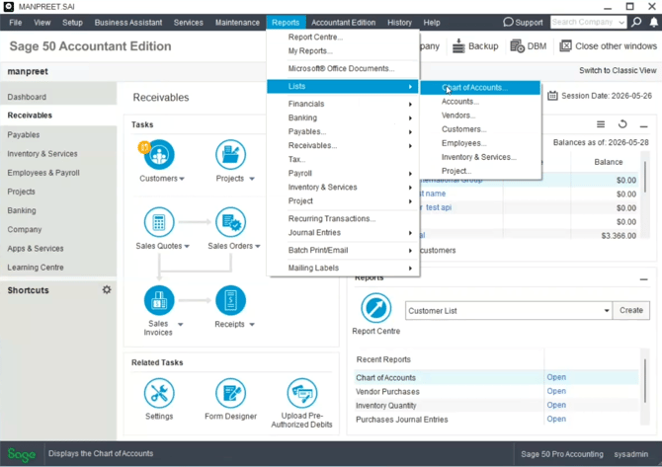Open the Sales Quotes calculator icon

[159, 222]
